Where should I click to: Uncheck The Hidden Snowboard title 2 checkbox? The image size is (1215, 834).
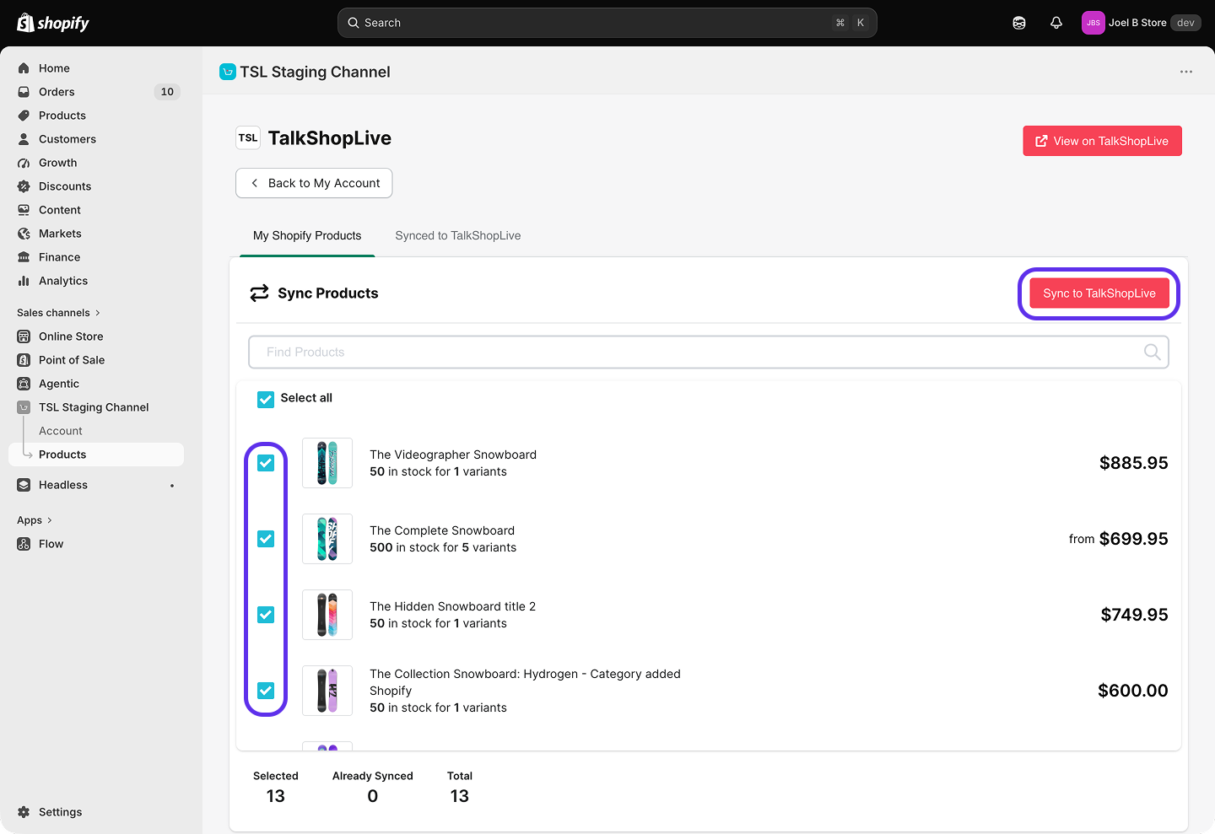click(266, 615)
